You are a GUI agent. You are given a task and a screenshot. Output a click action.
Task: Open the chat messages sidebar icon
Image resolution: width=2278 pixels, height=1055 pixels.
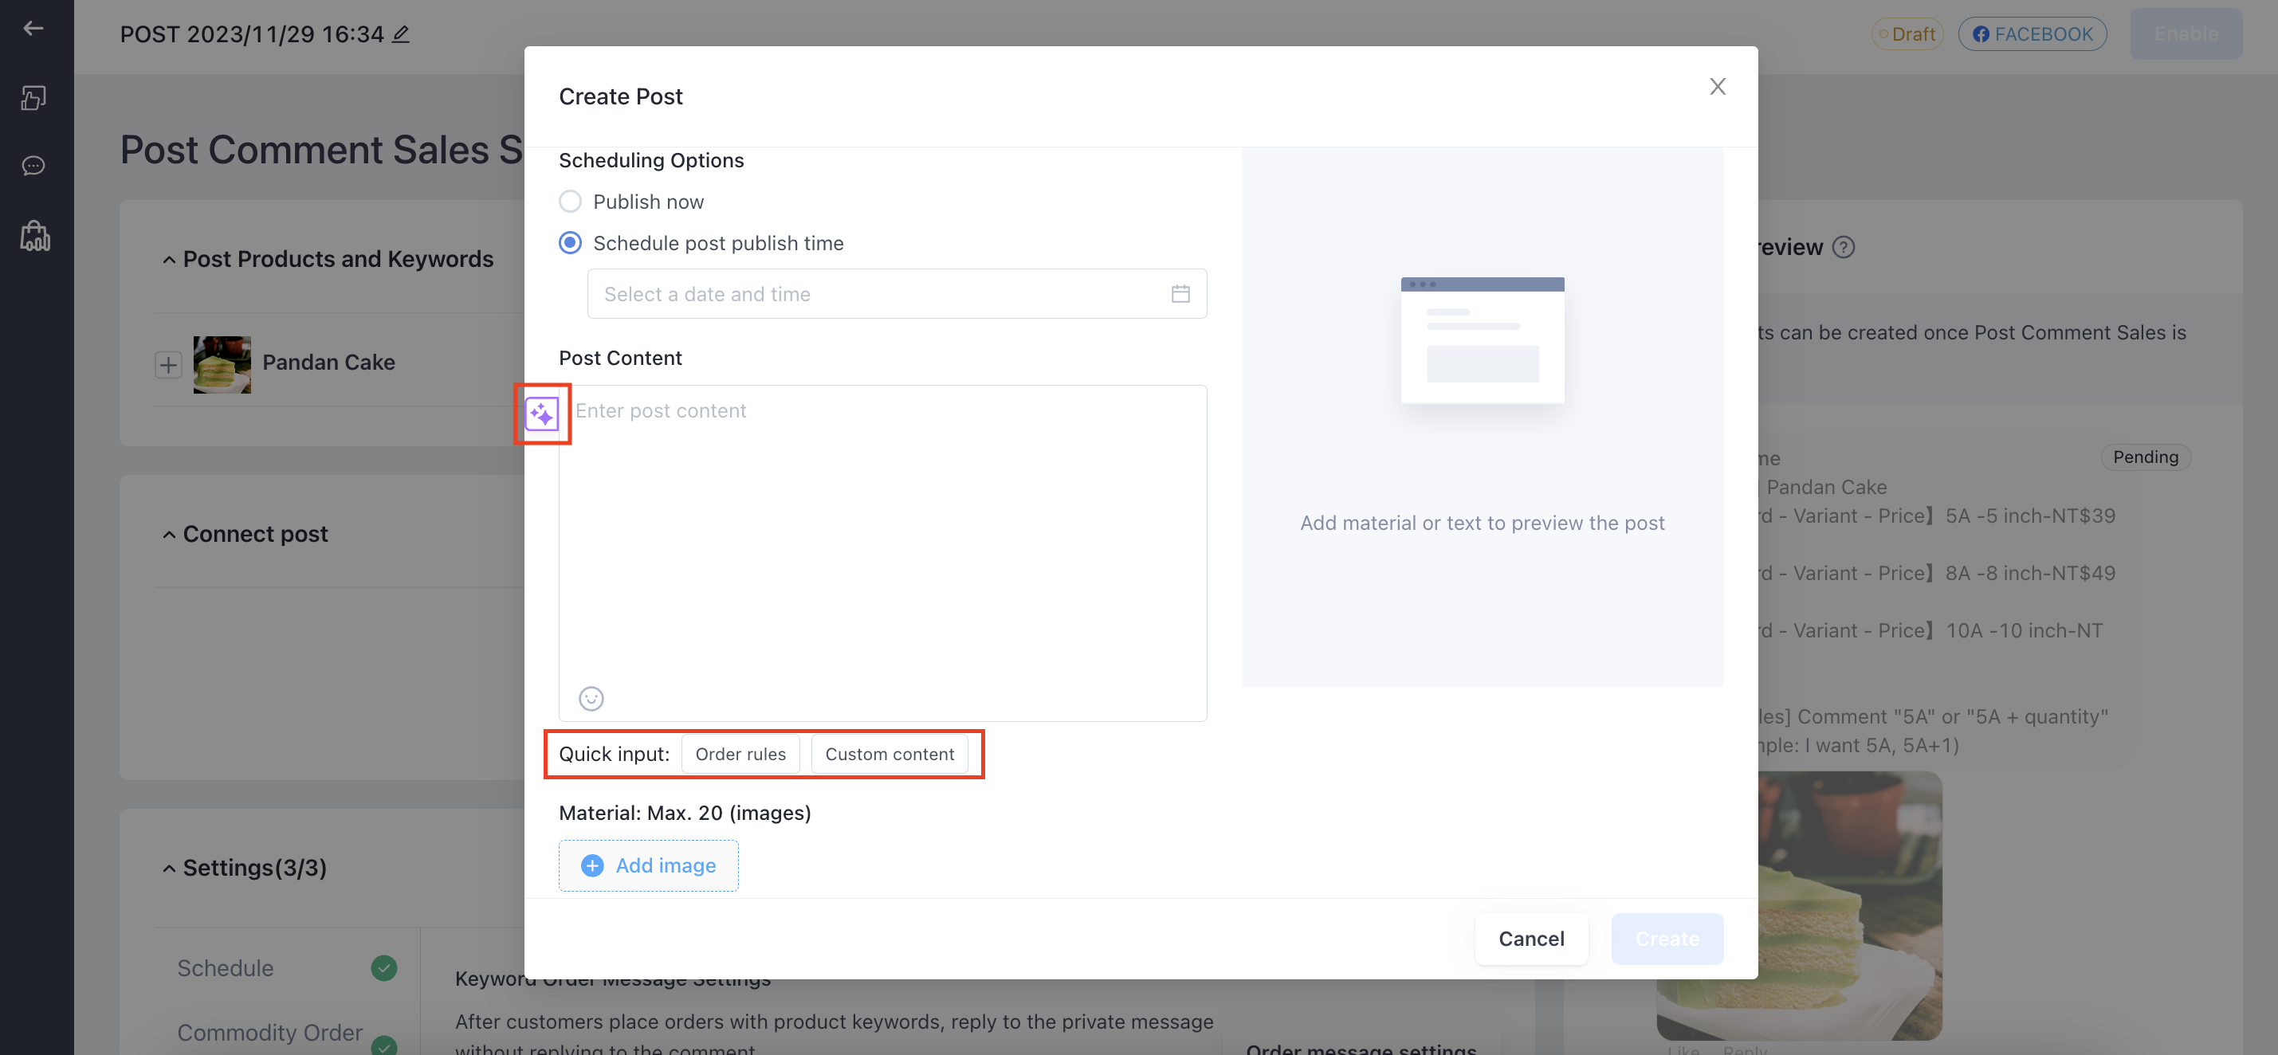(x=33, y=166)
